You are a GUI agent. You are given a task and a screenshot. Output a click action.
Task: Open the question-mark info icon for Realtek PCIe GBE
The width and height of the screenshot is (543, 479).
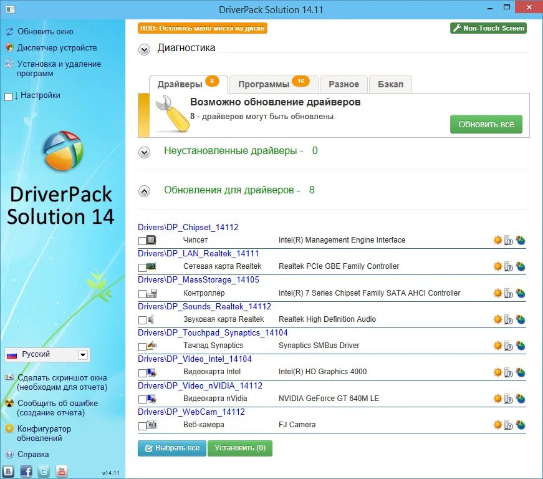508,266
